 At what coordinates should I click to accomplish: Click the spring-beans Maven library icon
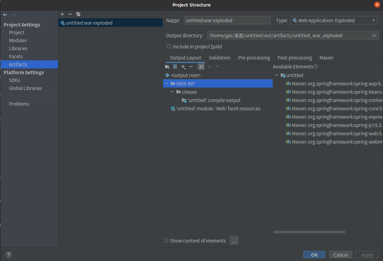coord(288,92)
